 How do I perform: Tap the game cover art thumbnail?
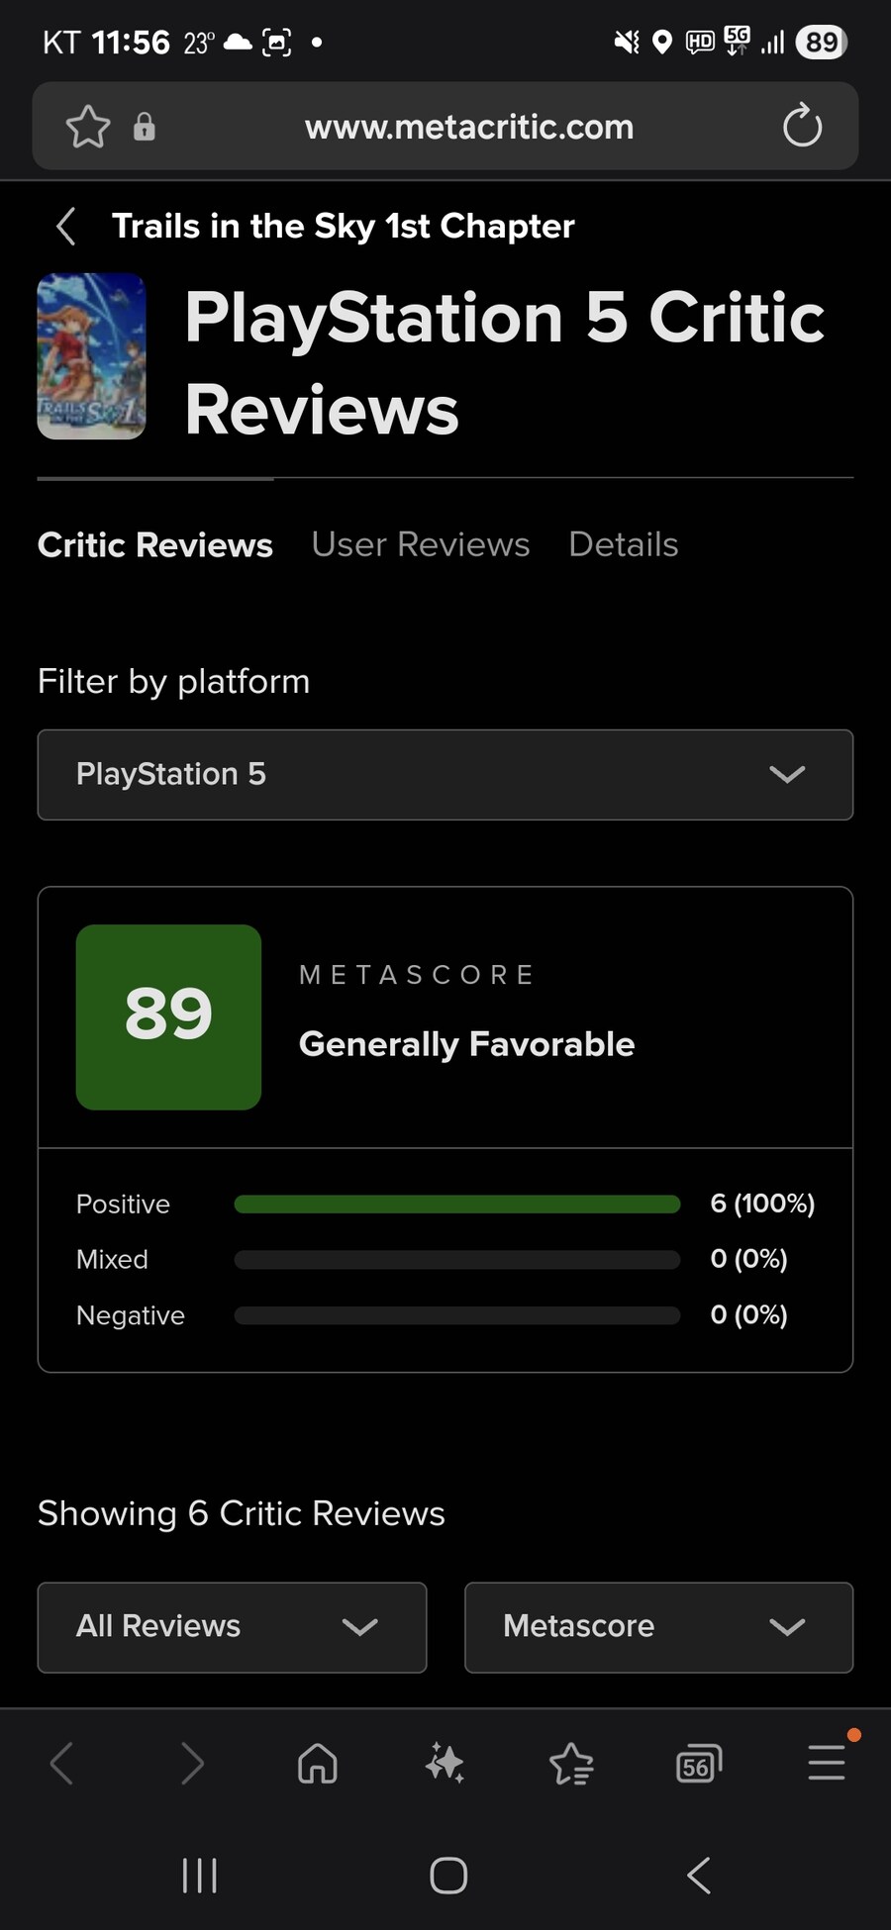pyautogui.click(x=91, y=356)
